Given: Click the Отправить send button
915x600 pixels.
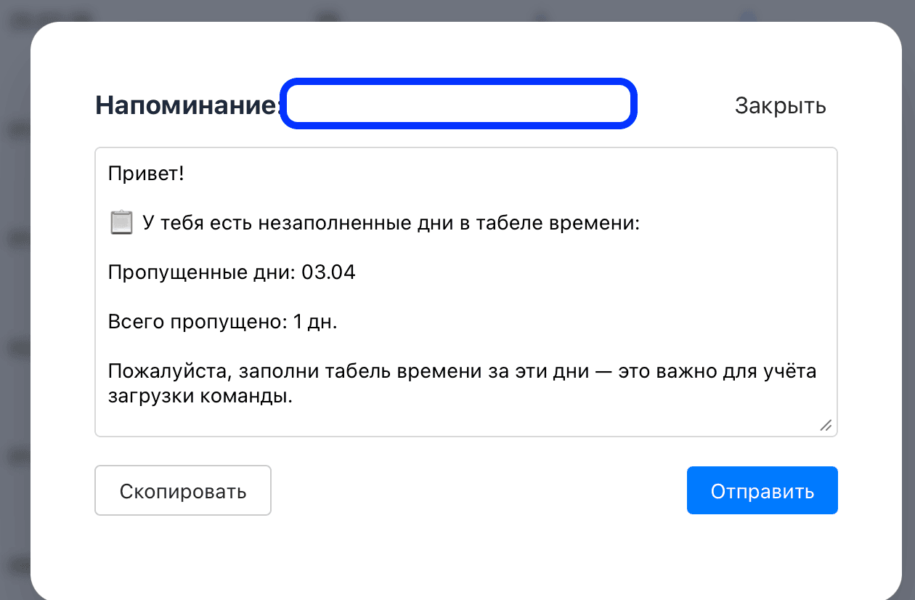Looking at the screenshot, I should [x=762, y=490].
